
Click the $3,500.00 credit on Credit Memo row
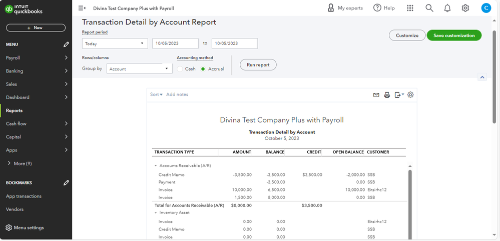click(312, 174)
